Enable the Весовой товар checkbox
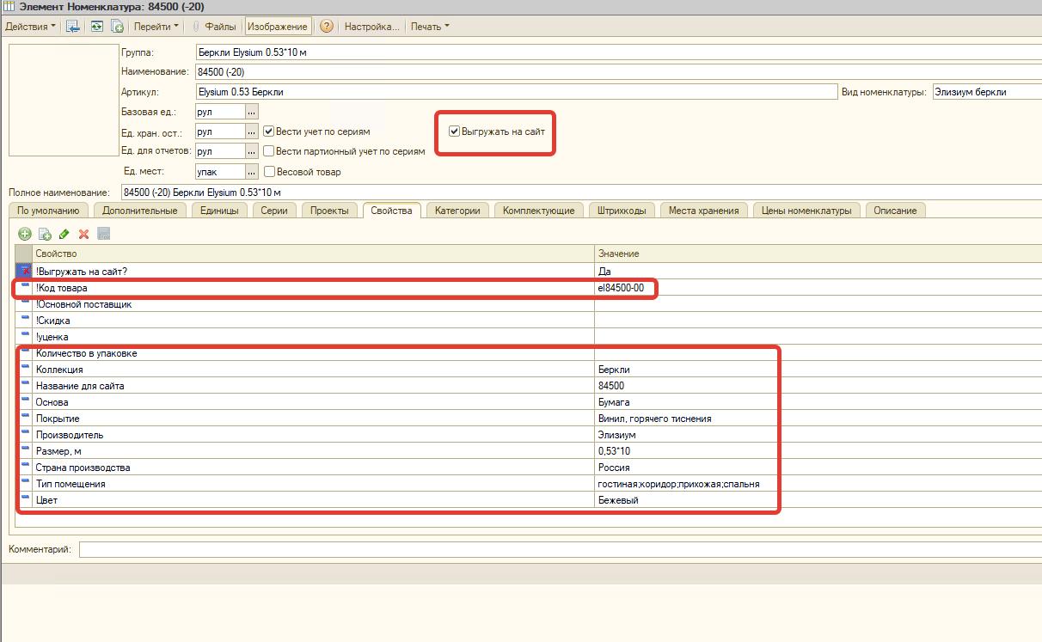This screenshot has width=1042, height=642. coord(269,172)
